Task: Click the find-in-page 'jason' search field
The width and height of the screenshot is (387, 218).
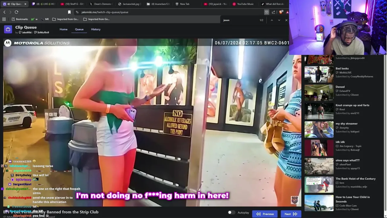Action: [239, 20]
